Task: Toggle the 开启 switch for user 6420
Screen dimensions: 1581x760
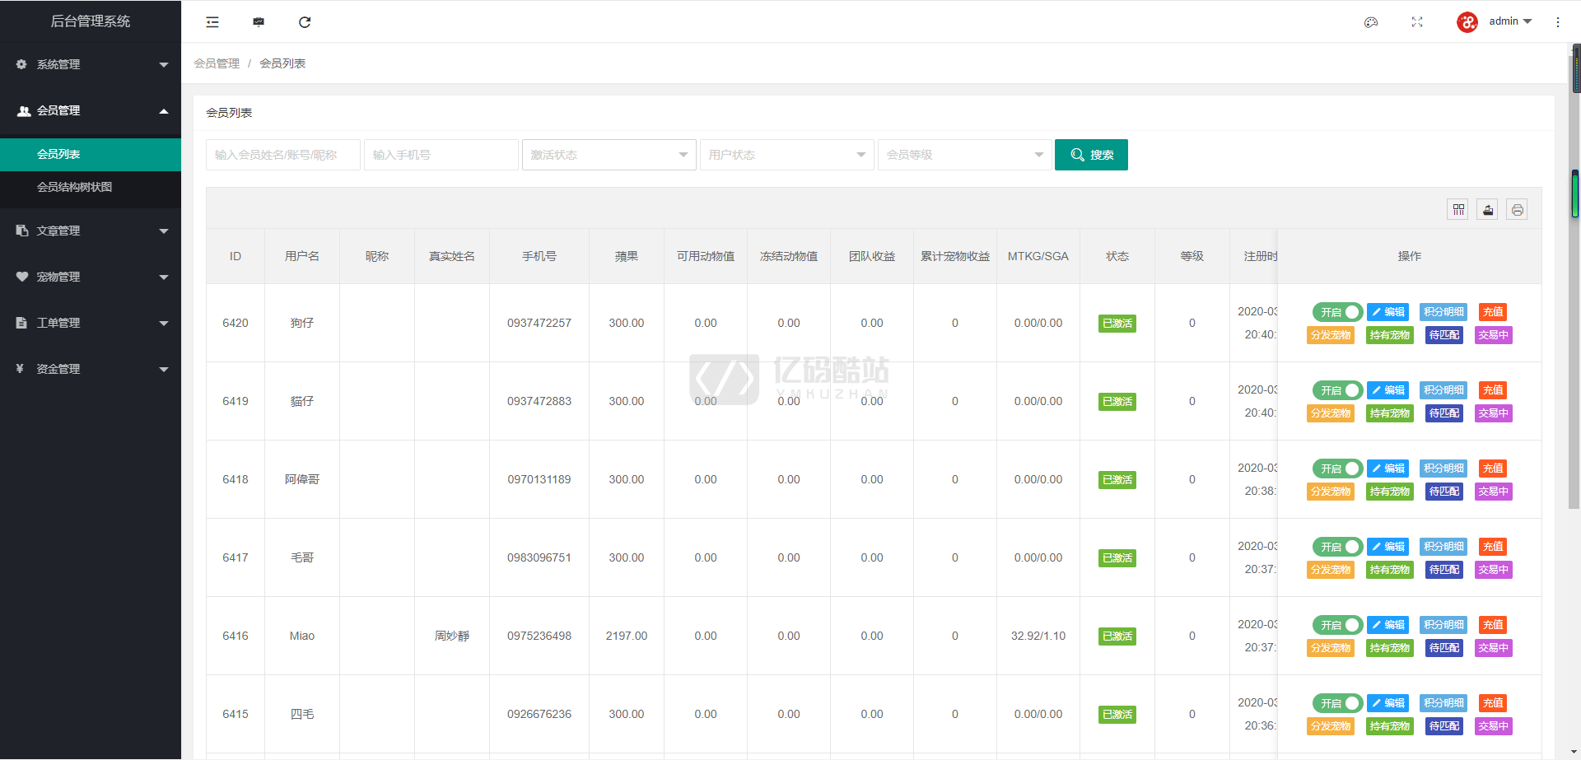Action: click(1337, 312)
